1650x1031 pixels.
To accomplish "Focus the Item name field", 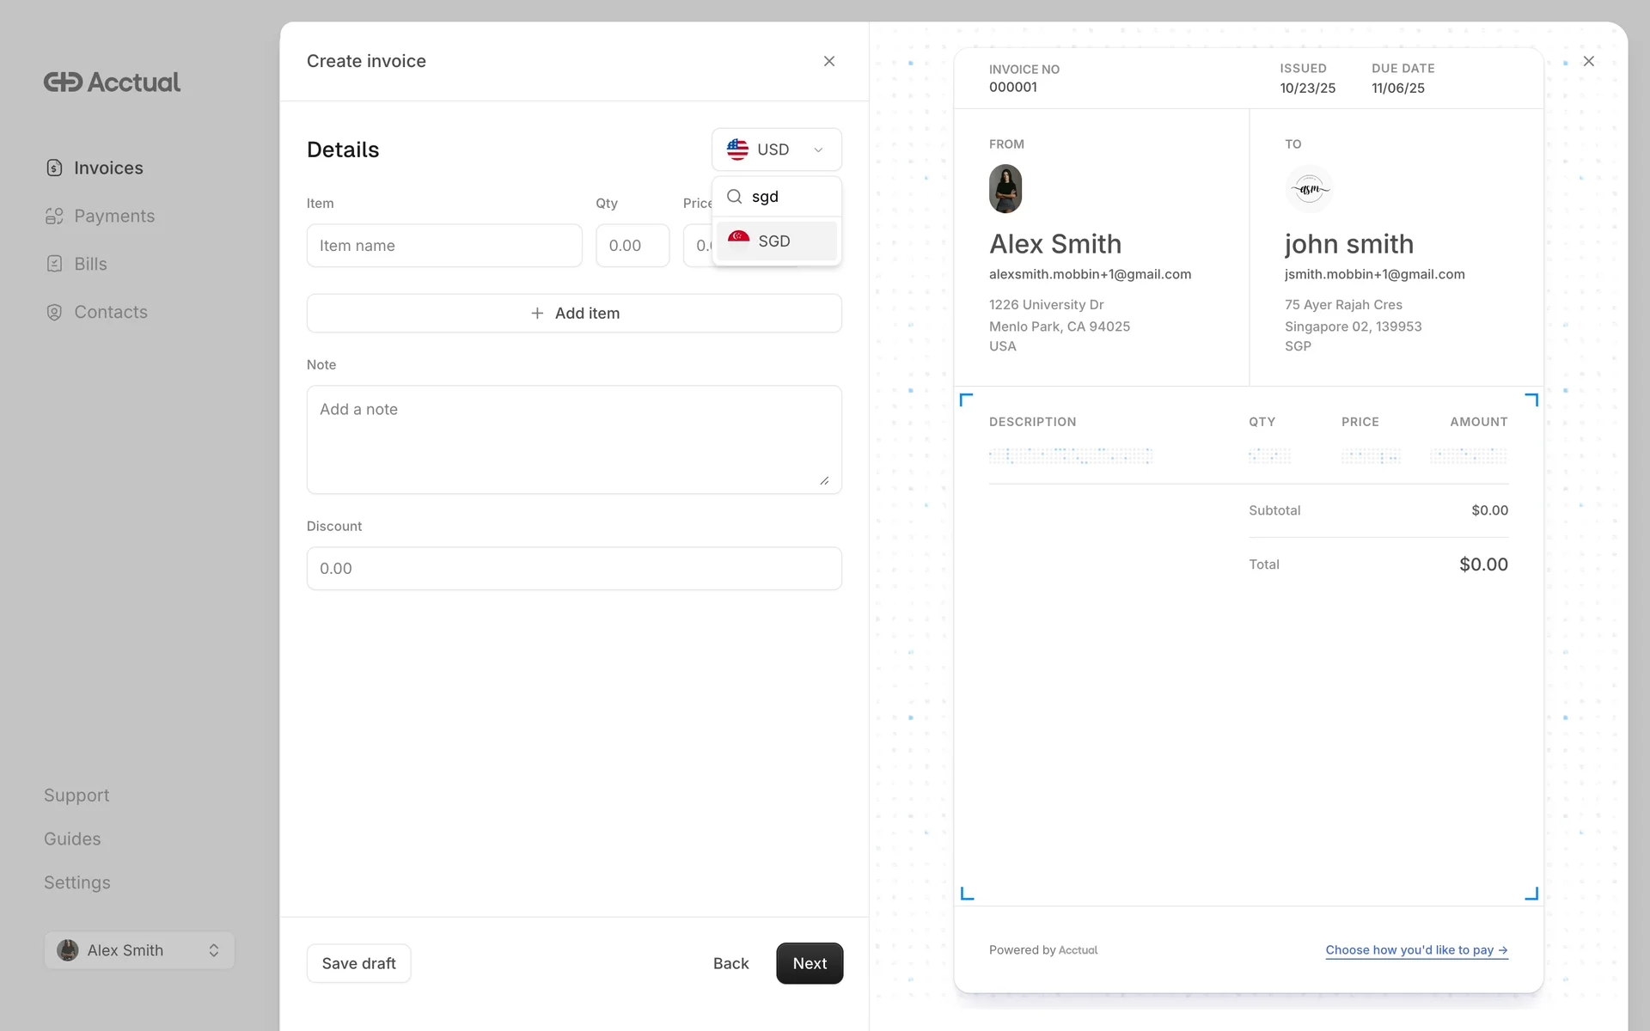I will (444, 246).
